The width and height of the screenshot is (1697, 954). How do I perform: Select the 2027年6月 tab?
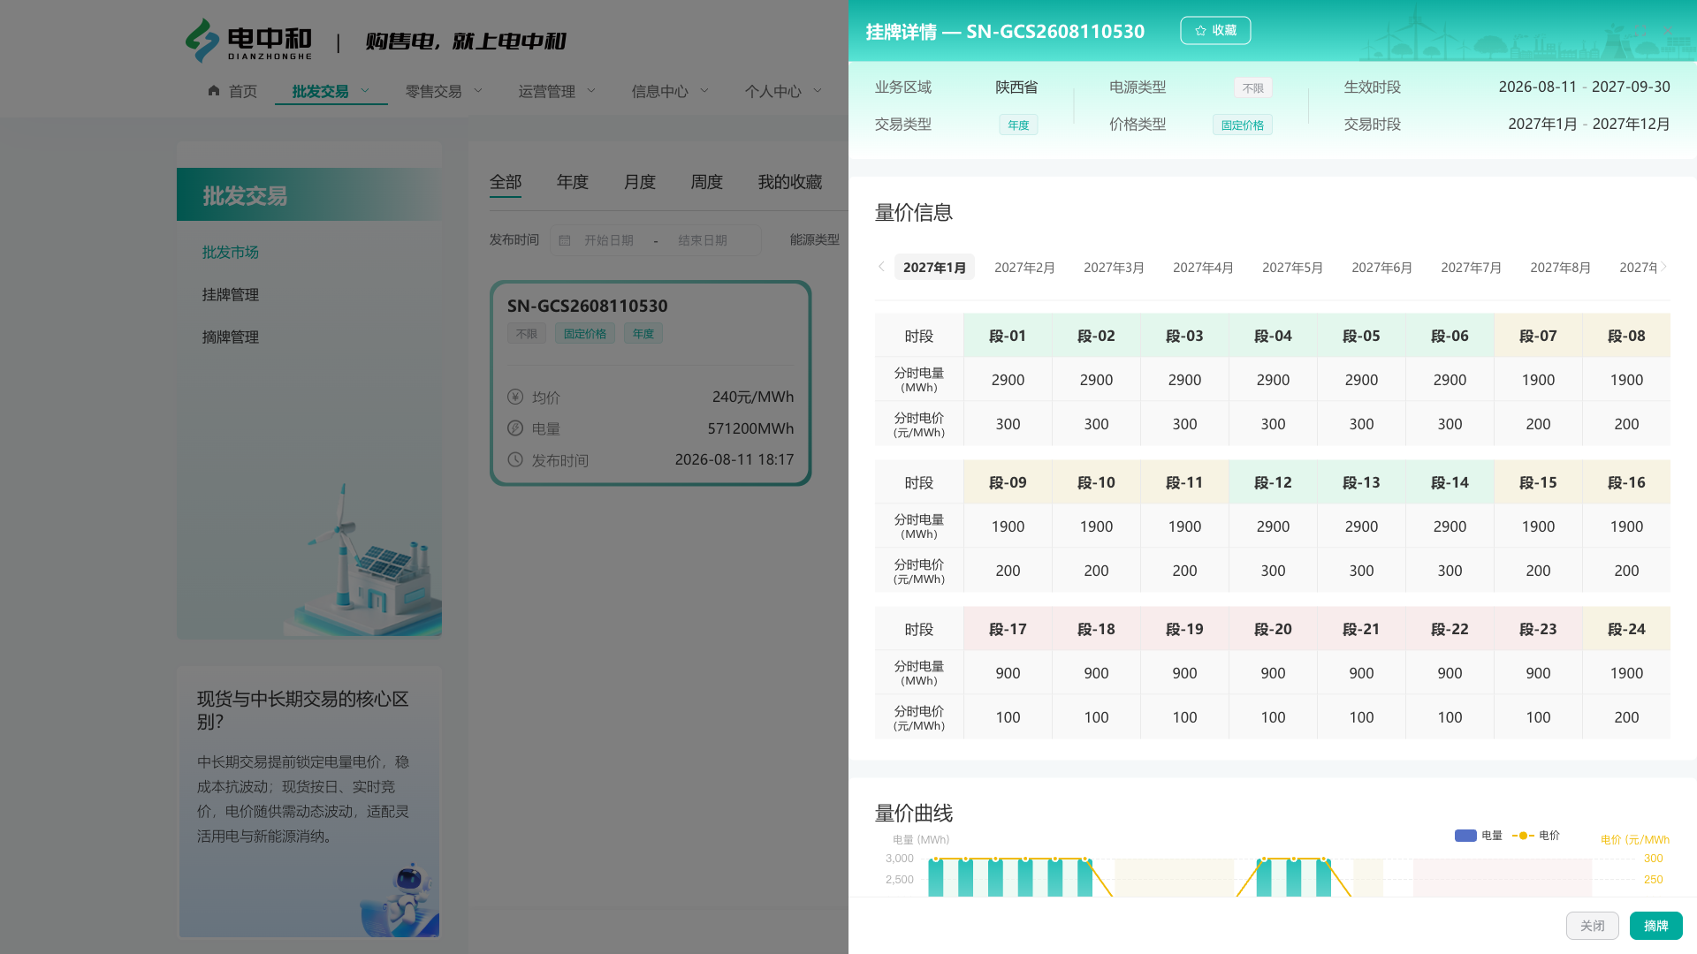[x=1381, y=267]
